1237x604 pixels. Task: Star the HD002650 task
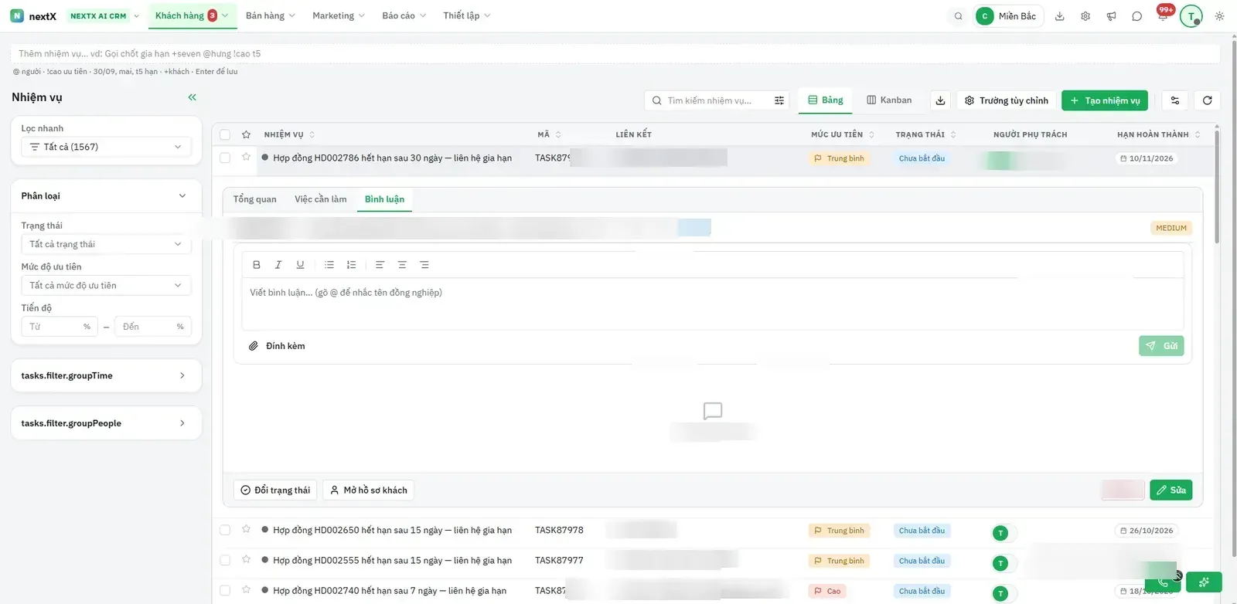(246, 529)
